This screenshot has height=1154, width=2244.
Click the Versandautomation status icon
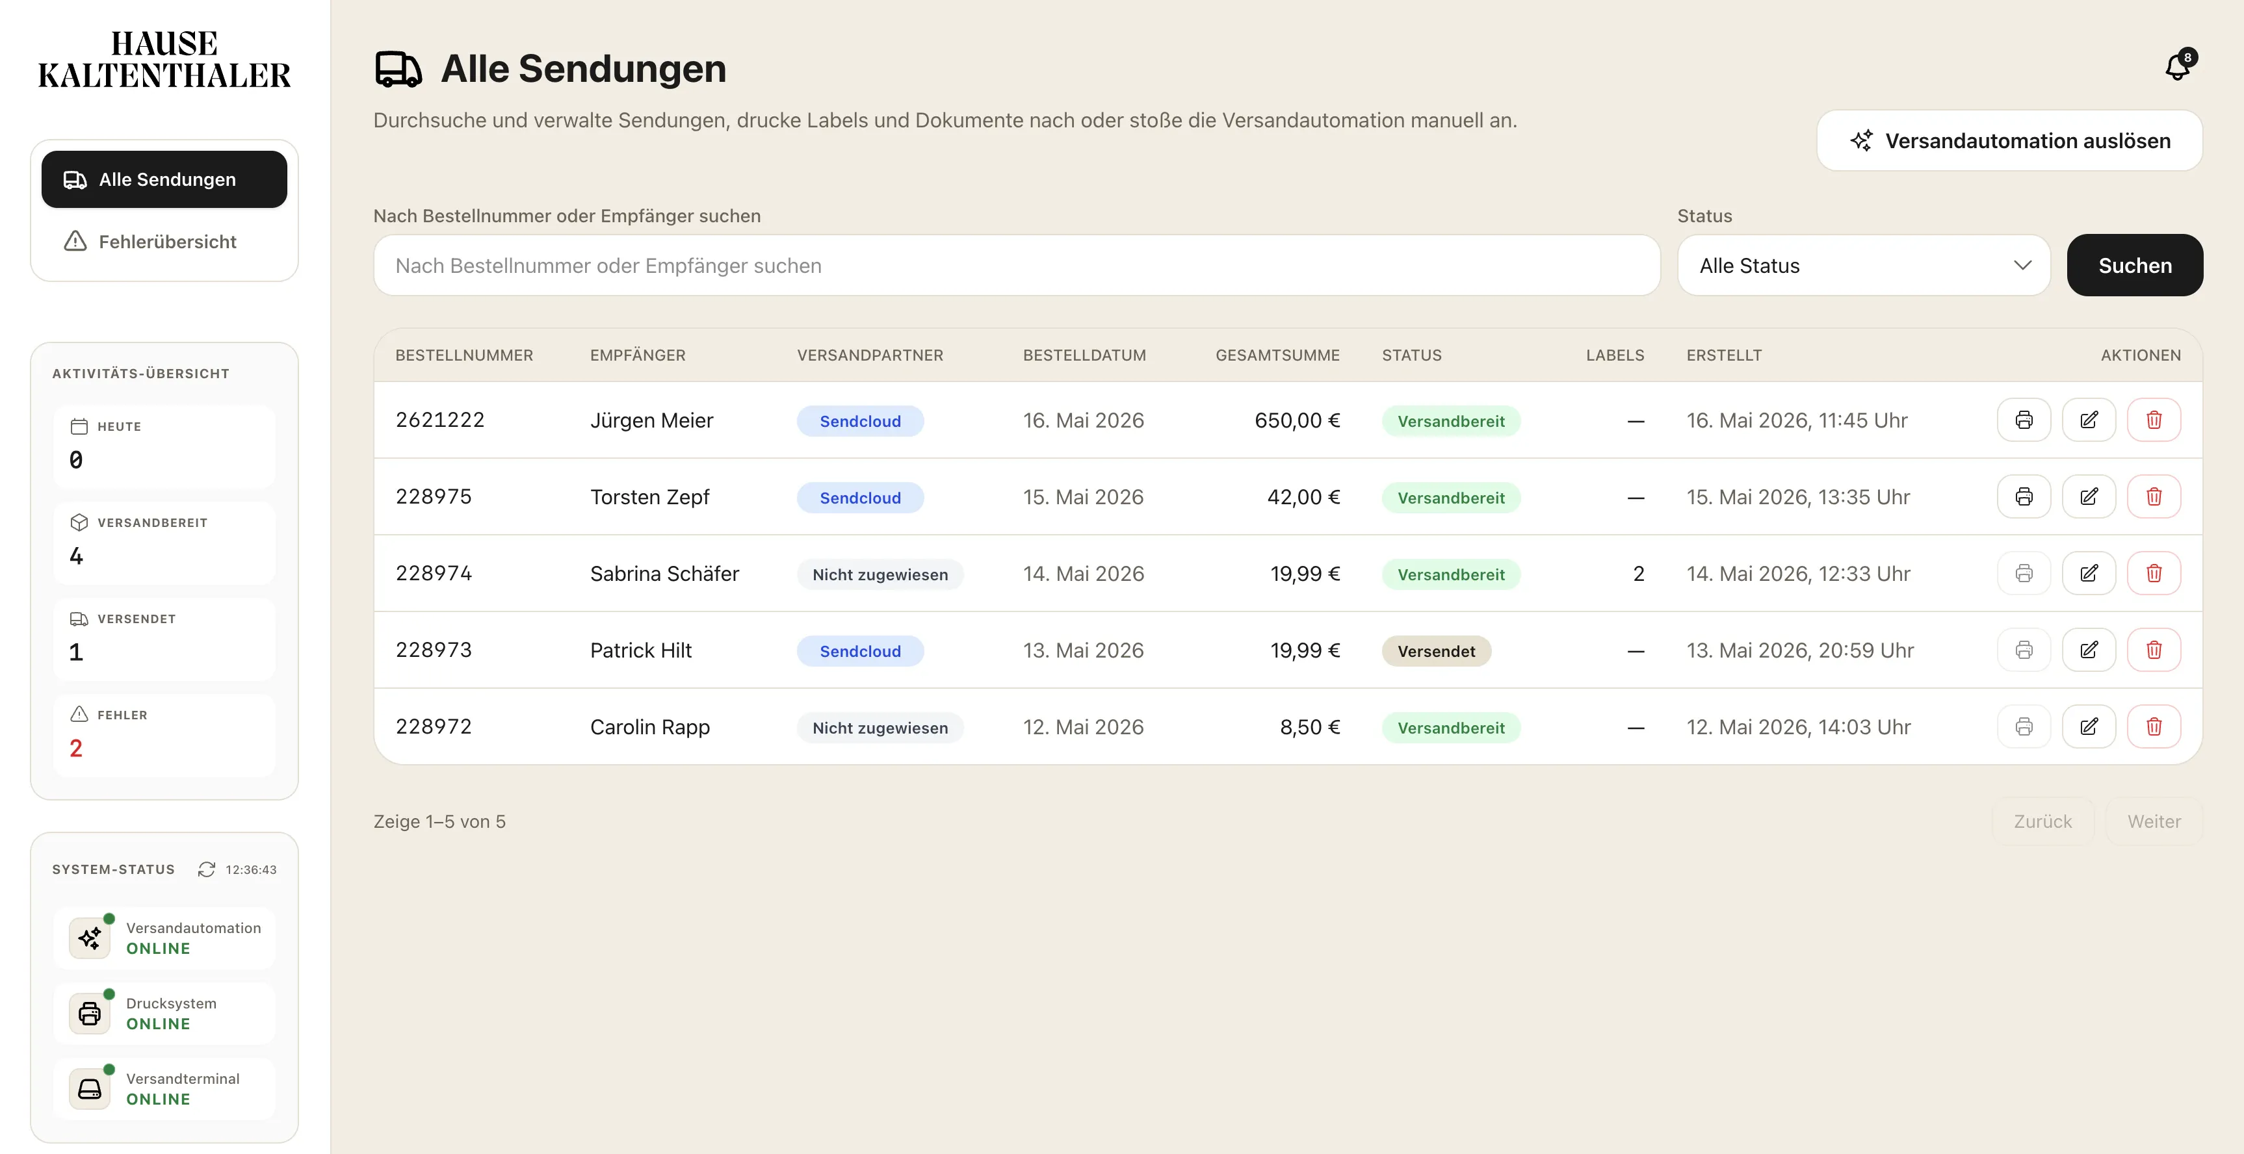coord(90,938)
